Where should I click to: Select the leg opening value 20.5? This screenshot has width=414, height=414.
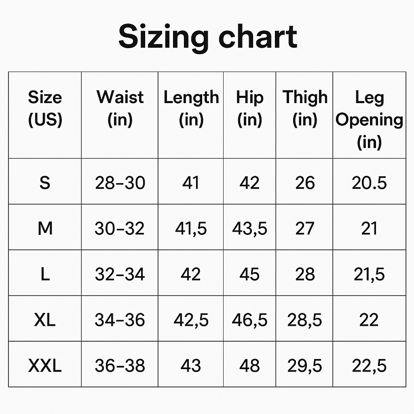370,183
